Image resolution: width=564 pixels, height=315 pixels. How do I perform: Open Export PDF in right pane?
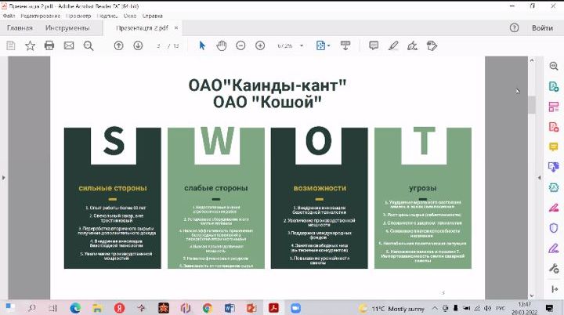pos(554,86)
